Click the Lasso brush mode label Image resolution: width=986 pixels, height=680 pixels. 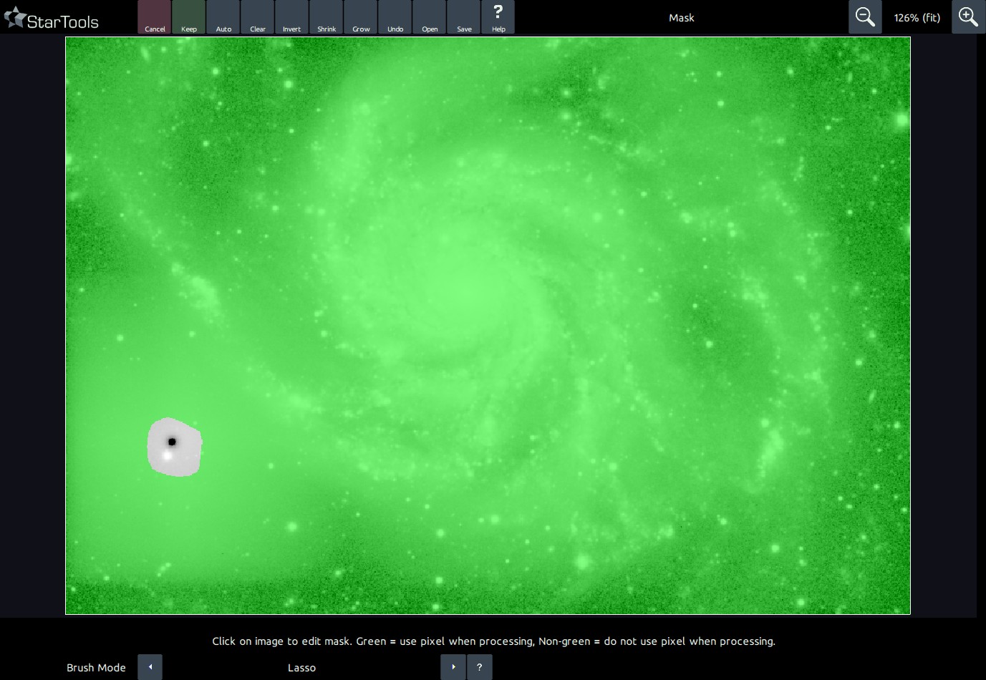301,668
